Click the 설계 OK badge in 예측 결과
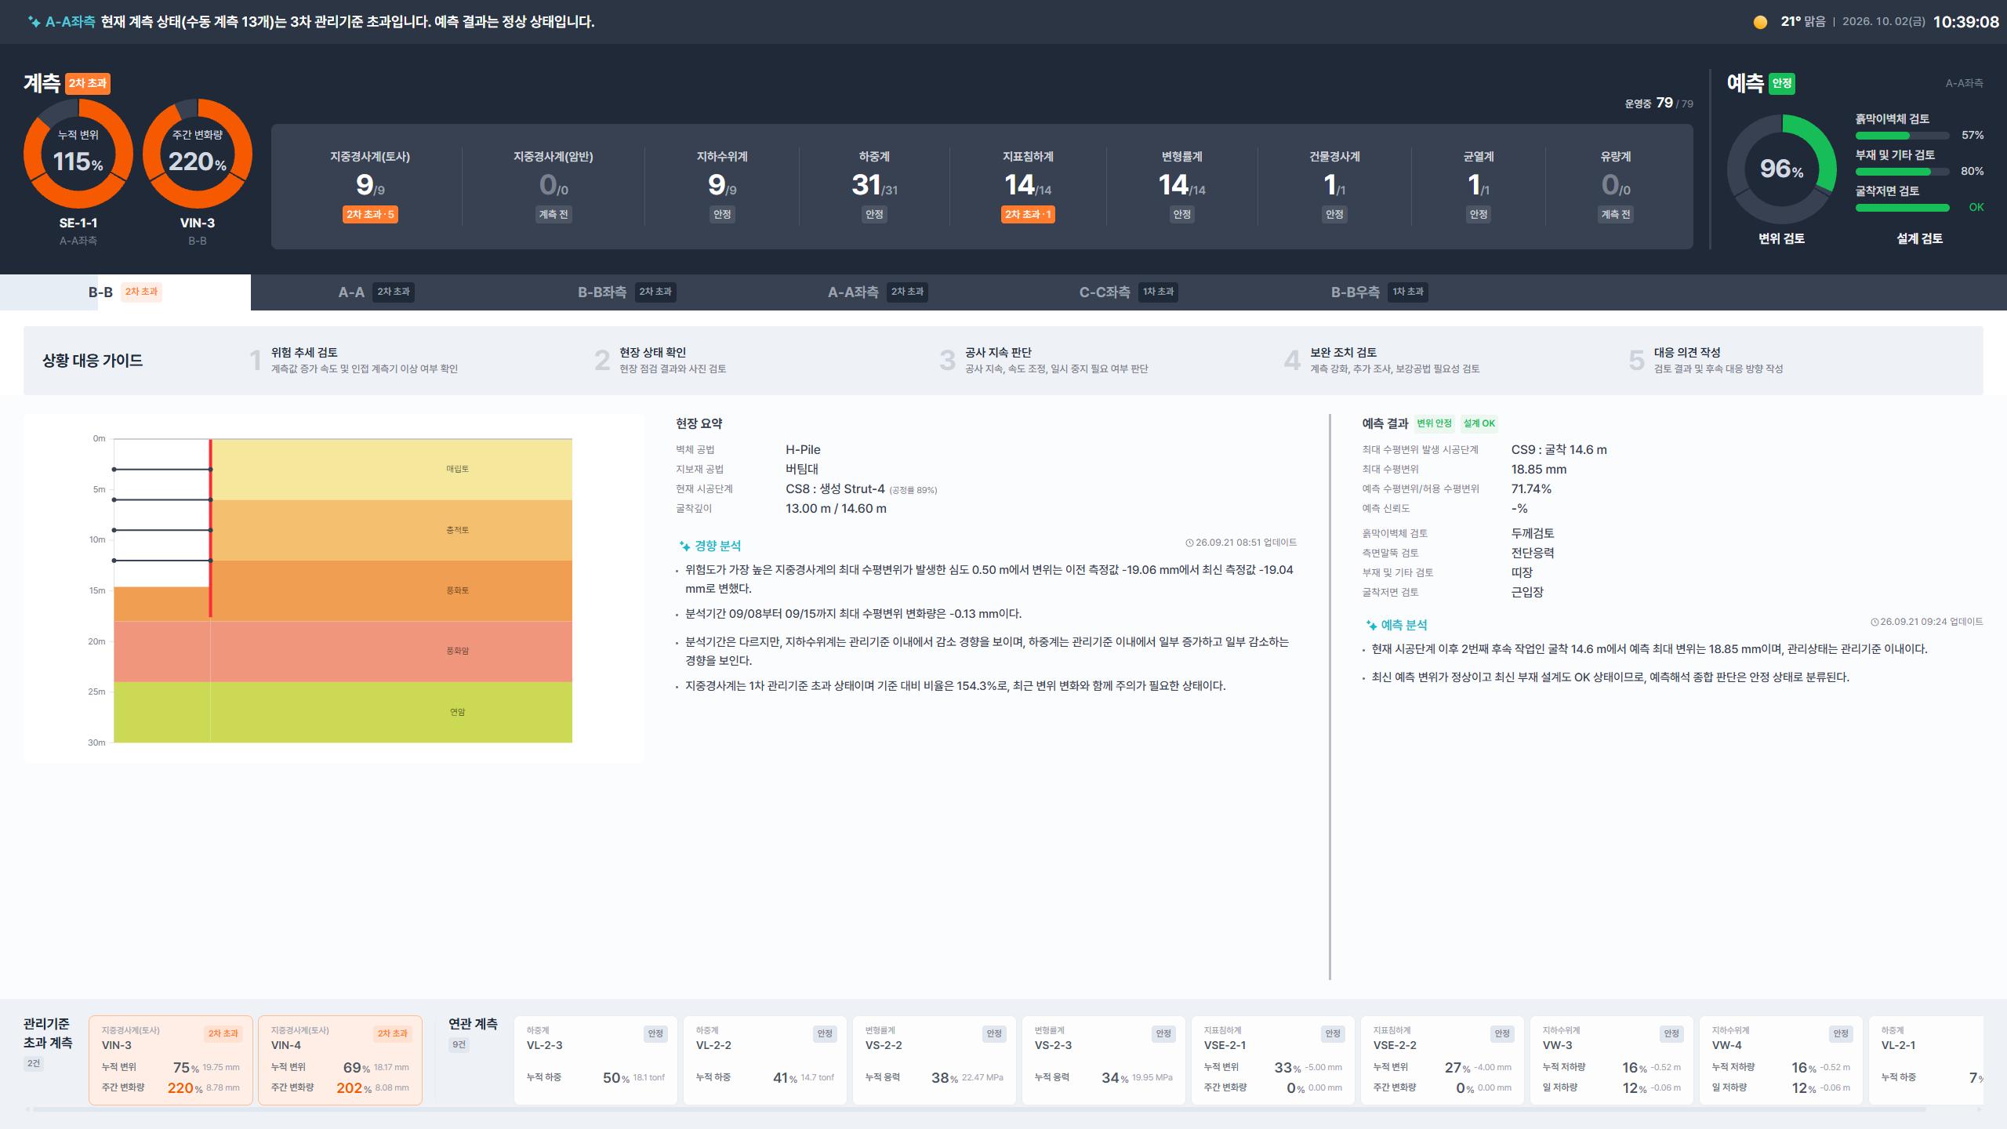This screenshot has width=2007, height=1129. pos(1479,423)
